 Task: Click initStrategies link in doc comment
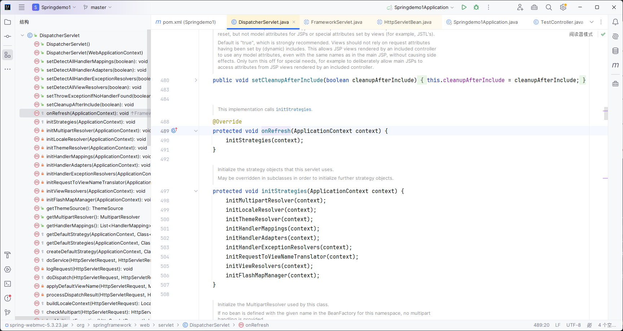[x=293, y=109]
